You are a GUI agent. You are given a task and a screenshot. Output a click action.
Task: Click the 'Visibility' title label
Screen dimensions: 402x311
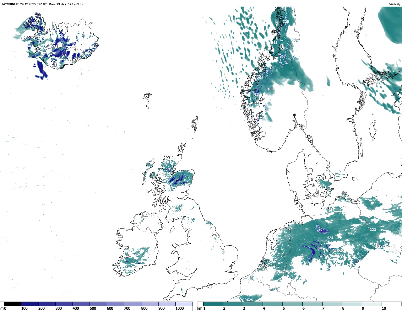[395, 4]
